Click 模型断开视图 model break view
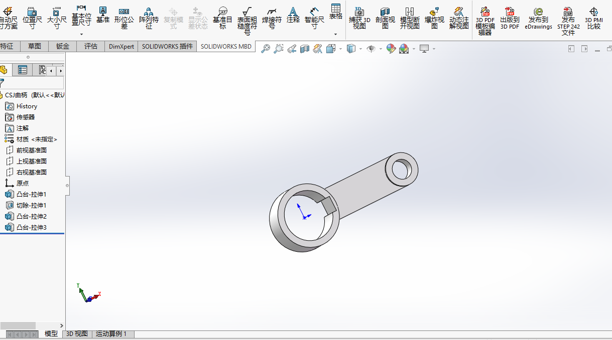Viewport: 612px width, 340px height. pyautogui.click(x=410, y=18)
